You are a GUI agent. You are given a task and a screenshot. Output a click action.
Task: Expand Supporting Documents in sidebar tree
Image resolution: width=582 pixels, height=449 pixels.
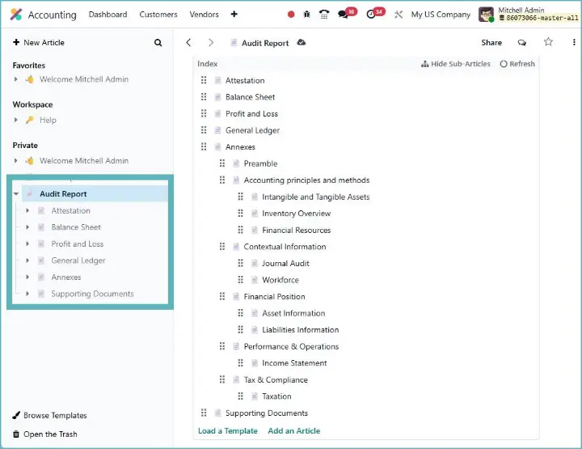(27, 294)
